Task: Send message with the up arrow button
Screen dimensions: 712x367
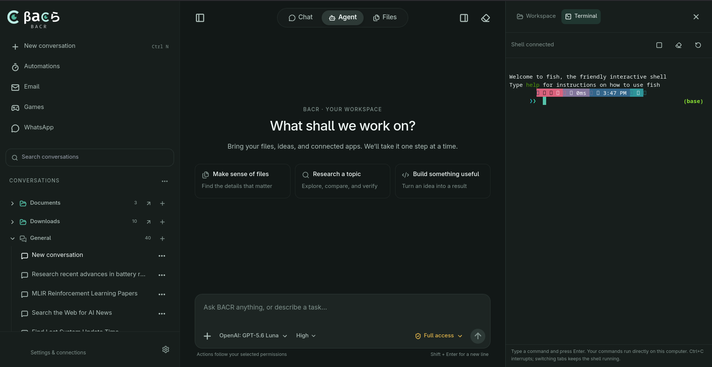Action: coord(478,336)
